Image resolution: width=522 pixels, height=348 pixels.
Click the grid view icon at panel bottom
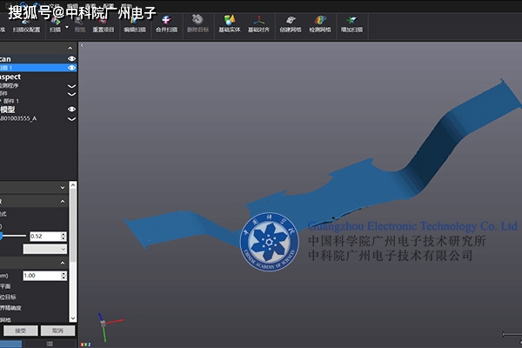coord(50,344)
